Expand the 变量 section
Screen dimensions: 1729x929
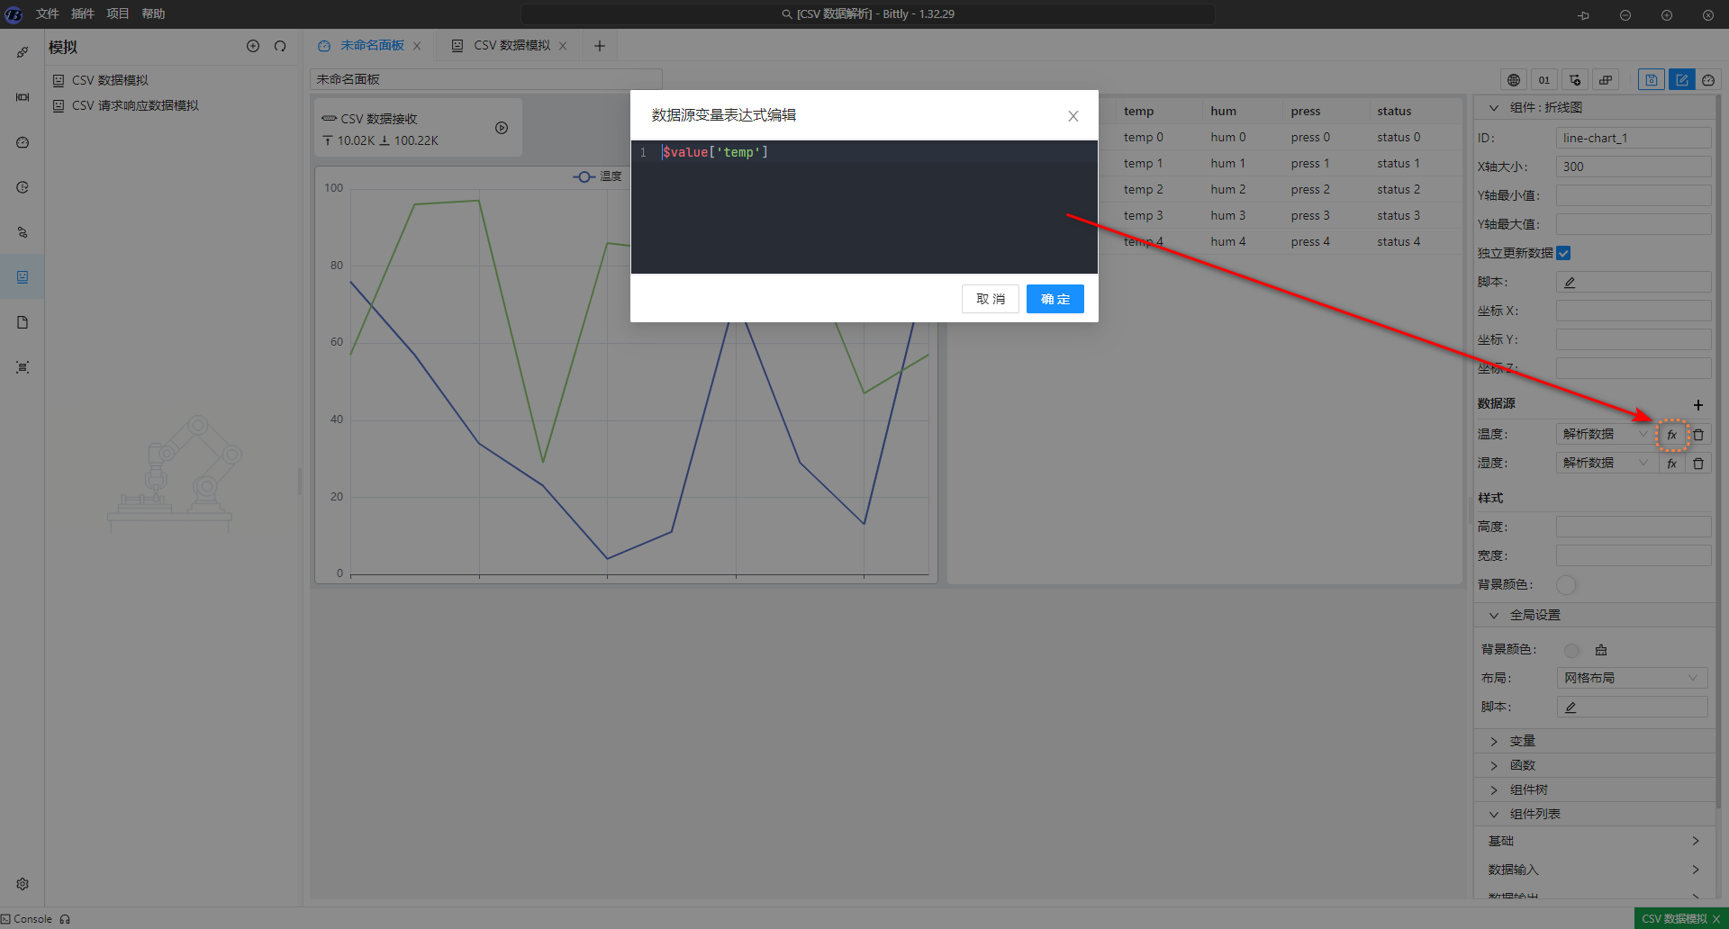click(x=1522, y=741)
